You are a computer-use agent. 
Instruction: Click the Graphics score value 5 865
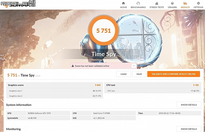point(98,85)
